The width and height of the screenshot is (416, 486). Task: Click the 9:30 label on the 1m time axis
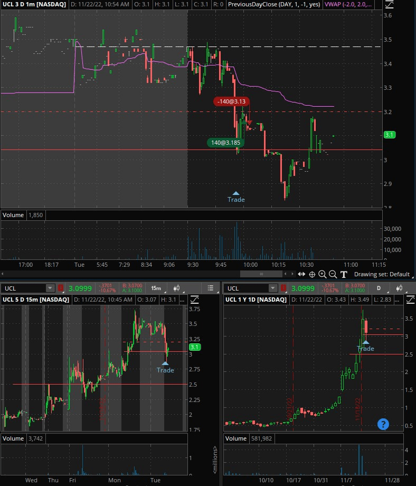click(193, 265)
